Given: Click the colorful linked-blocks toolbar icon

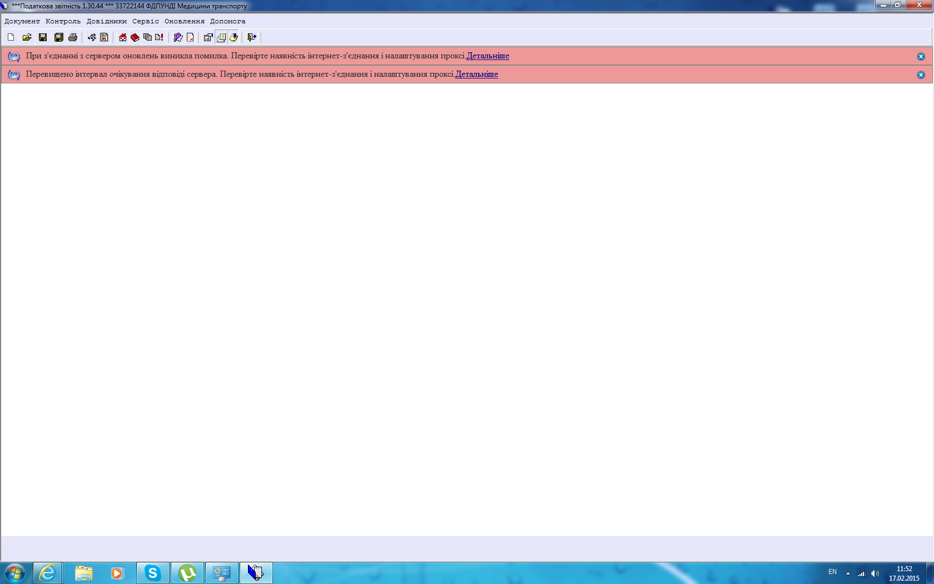Looking at the screenshot, I should pos(92,37).
